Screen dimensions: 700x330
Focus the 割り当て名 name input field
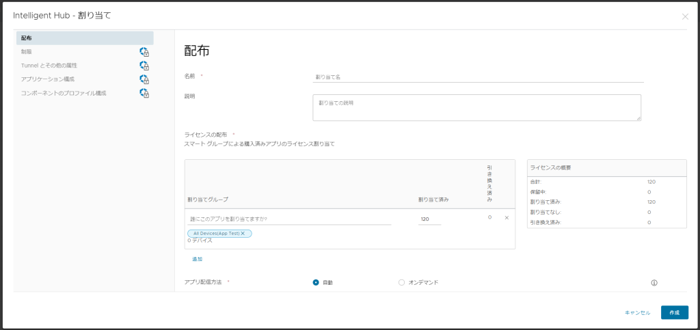(x=478, y=77)
